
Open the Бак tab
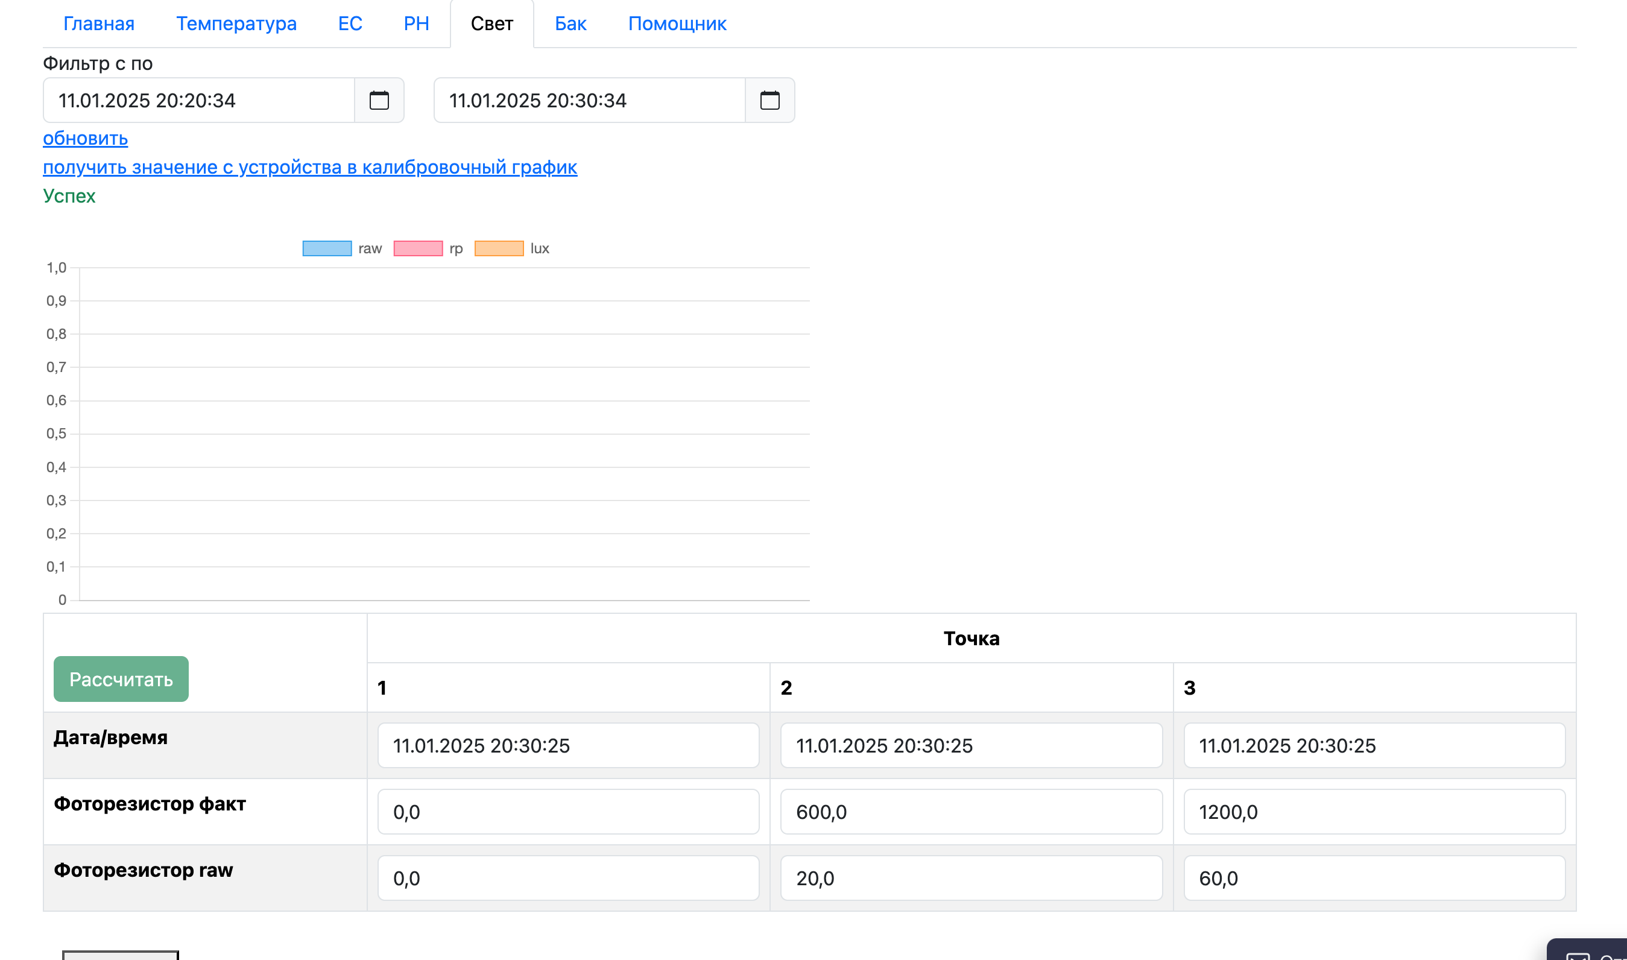click(570, 24)
